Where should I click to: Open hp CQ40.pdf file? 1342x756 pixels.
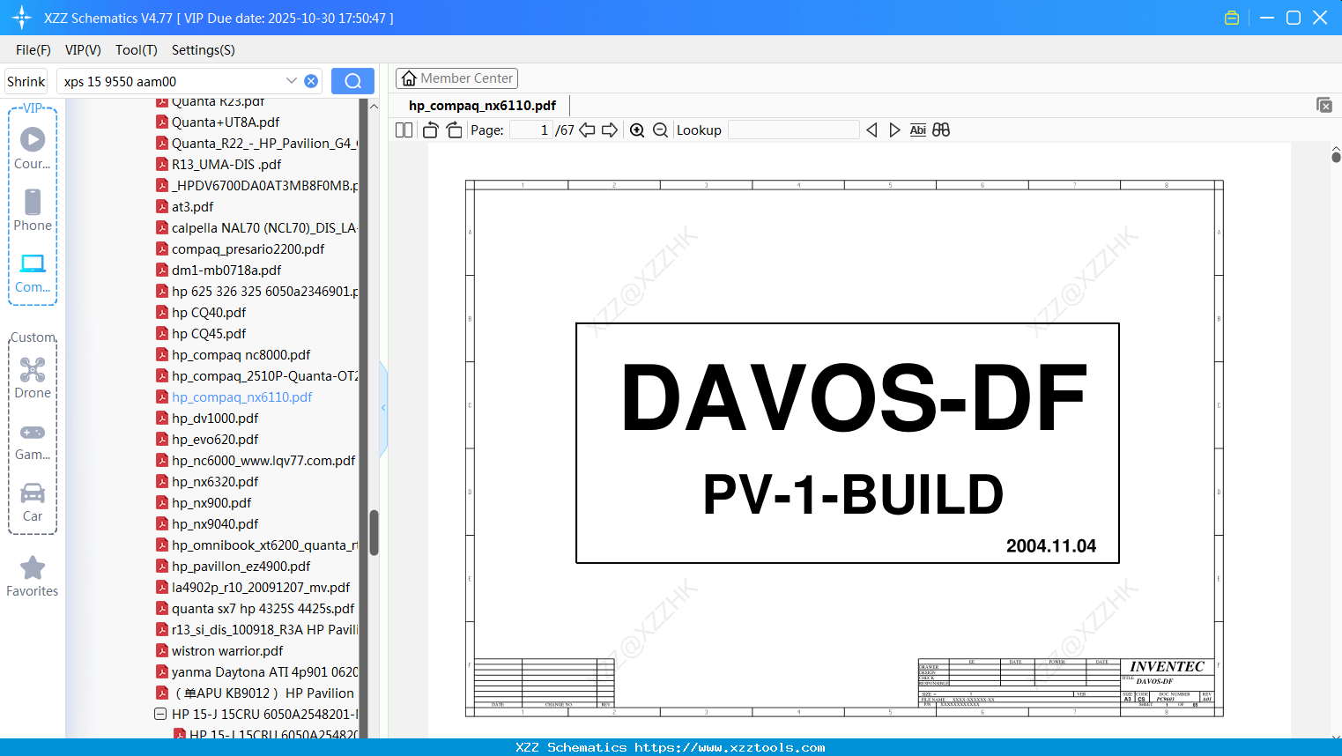[x=209, y=313]
